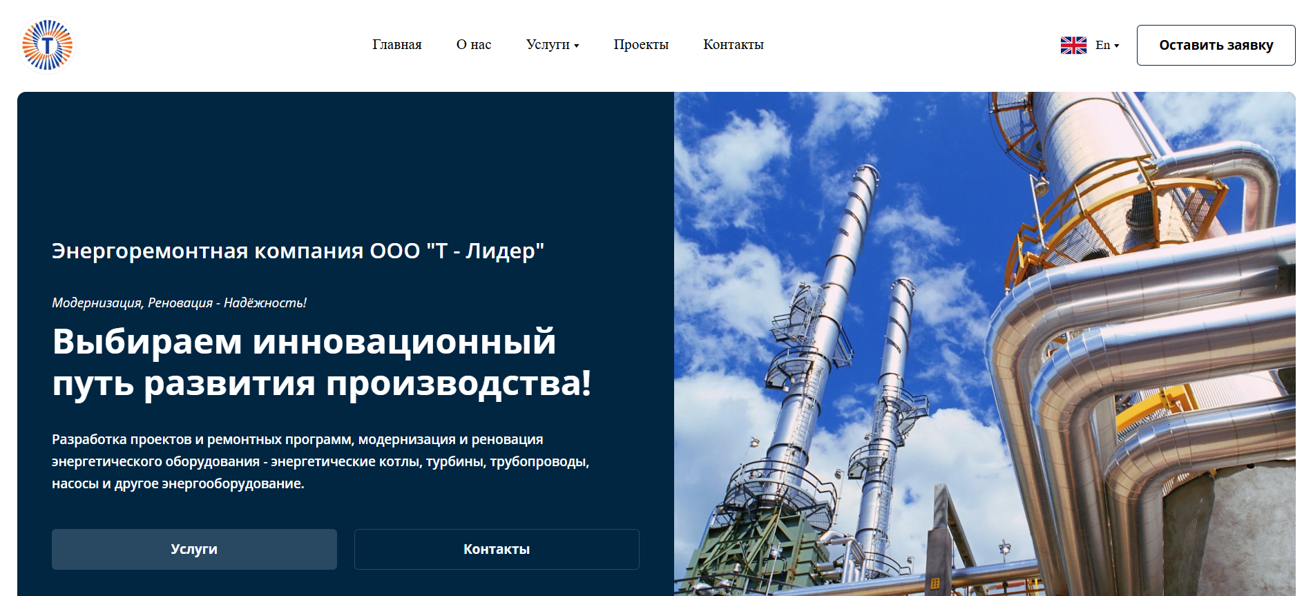The image size is (1313, 596).
Task: Open Контакты in the top navigation
Action: [733, 45]
